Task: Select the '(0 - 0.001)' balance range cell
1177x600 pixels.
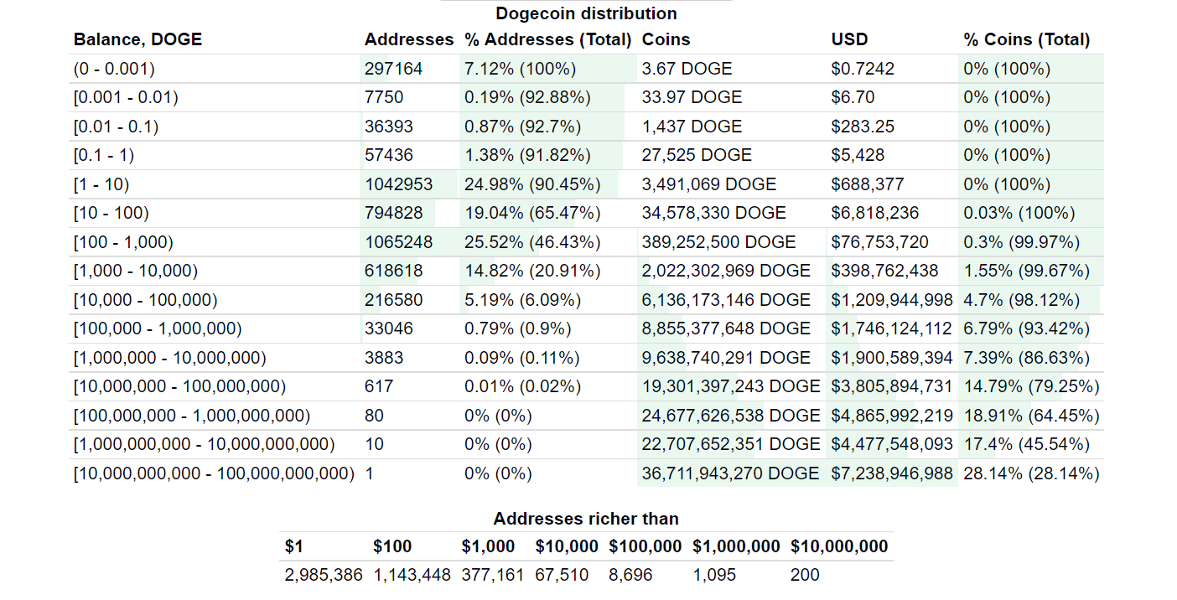Action: [x=114, y=69]
